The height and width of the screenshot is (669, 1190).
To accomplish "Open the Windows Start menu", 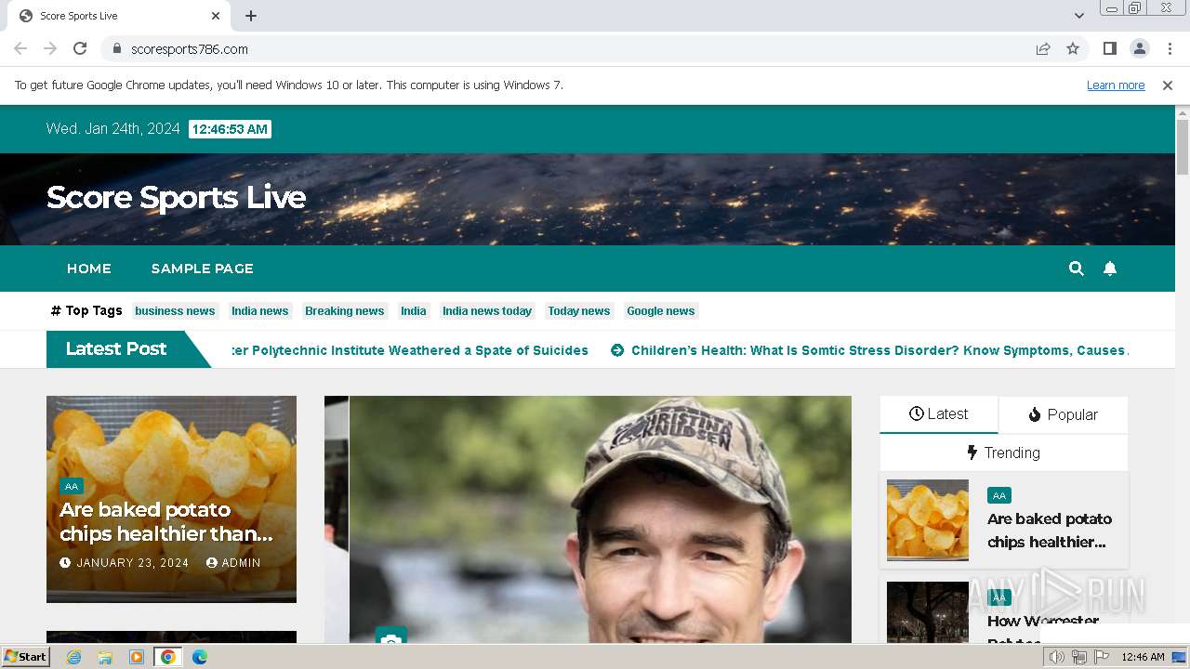I will pos(25,657).
